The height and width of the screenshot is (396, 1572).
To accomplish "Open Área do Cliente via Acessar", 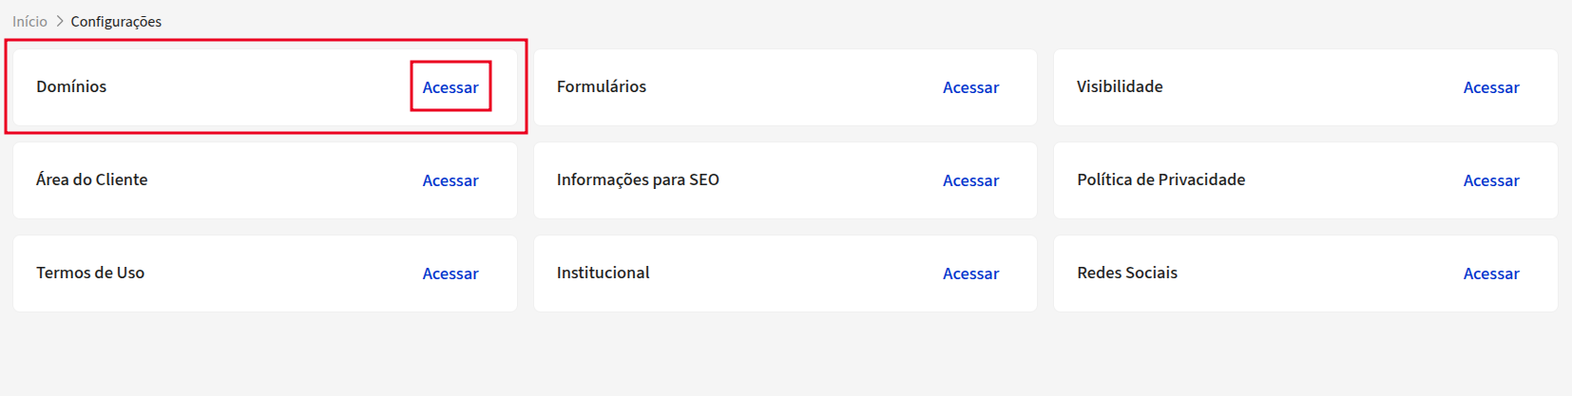I will (451, 180).
